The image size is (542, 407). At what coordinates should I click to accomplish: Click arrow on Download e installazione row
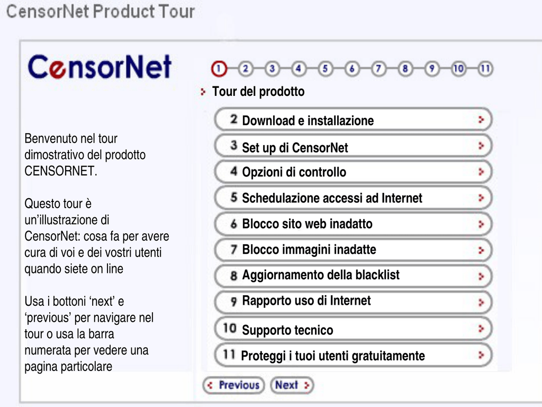point(481,120)
